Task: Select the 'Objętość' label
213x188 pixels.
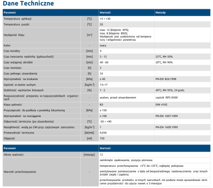Action: point(9,138)
